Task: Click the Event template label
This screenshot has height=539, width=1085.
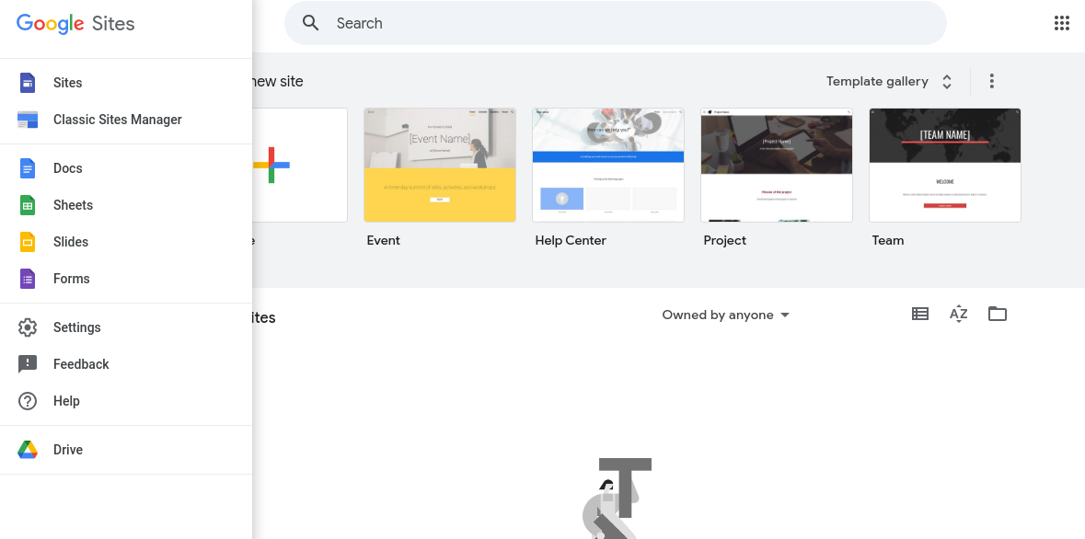Action: [384, 240]
